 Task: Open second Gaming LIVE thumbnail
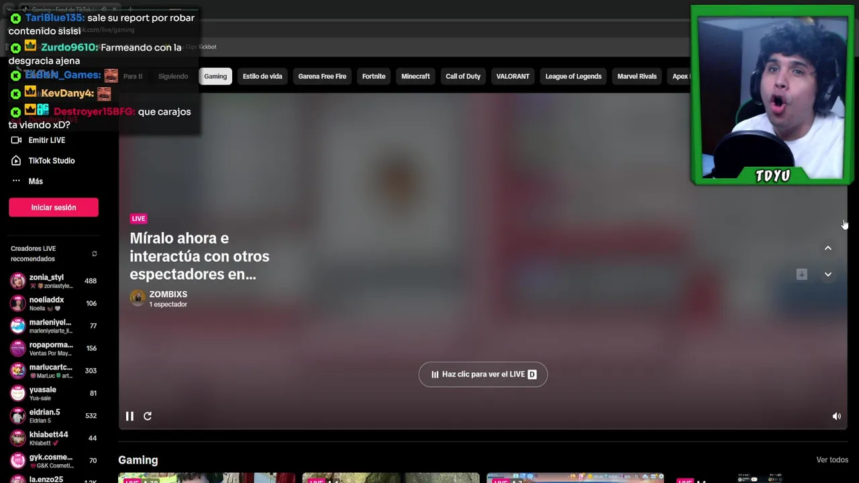point(391,478)
